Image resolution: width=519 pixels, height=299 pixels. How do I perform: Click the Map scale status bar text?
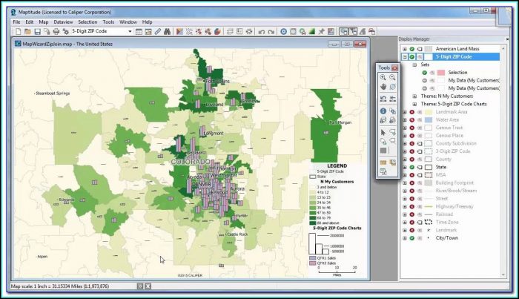(x=60, y=286)
